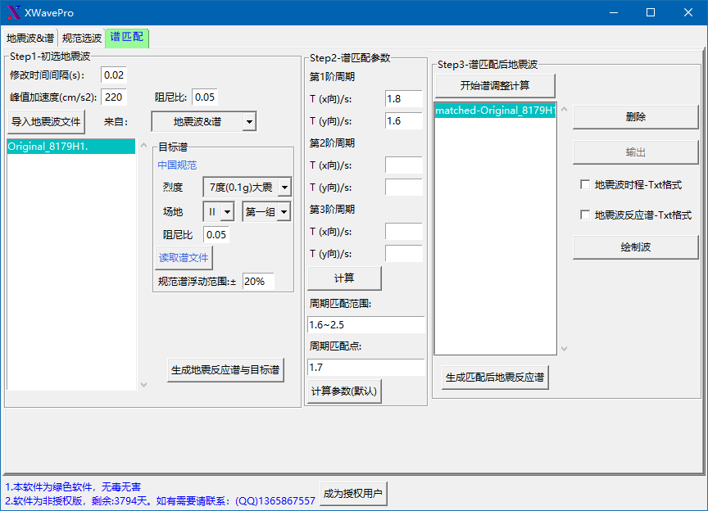Click the XWavePro app icon in title bar

pos(13,12)
